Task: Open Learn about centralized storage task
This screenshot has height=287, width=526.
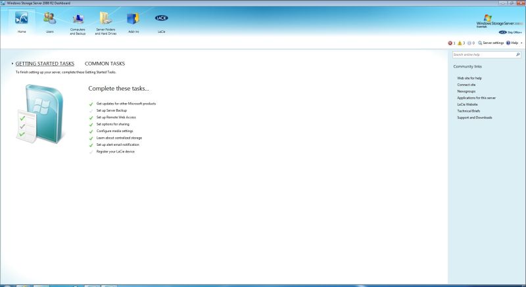Action: click(119, 138)
